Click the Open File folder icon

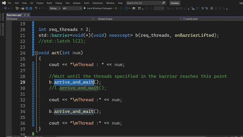pyautogui.click(x=23, y=8)
